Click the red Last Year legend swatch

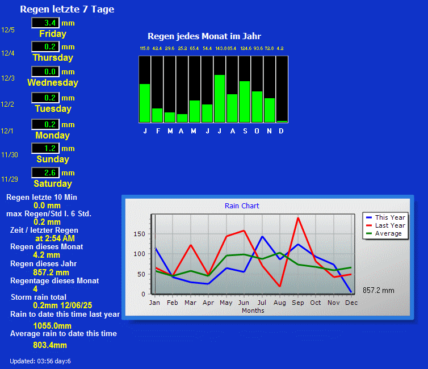pos(369,225)
